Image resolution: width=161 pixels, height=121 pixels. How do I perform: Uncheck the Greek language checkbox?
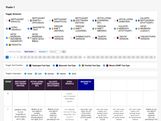pos(25,74)
